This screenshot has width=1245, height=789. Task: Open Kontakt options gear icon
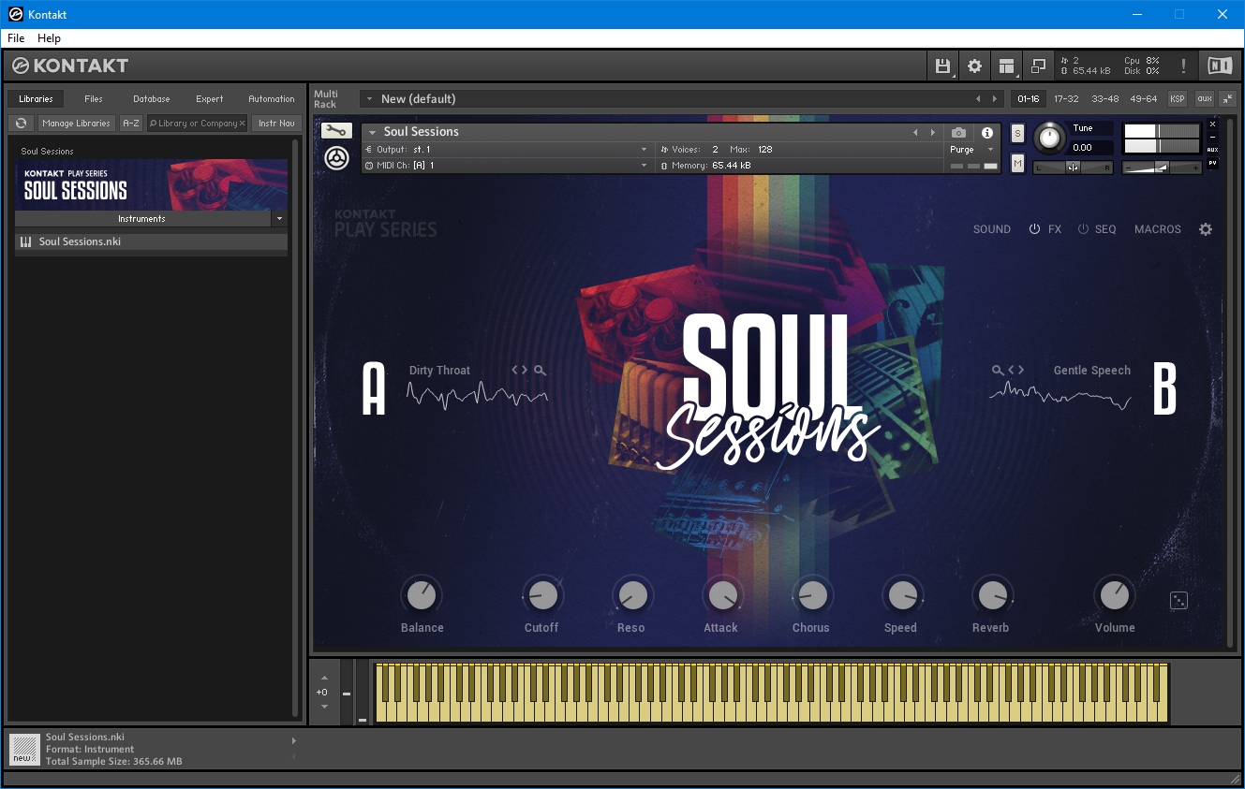(974, 66)
